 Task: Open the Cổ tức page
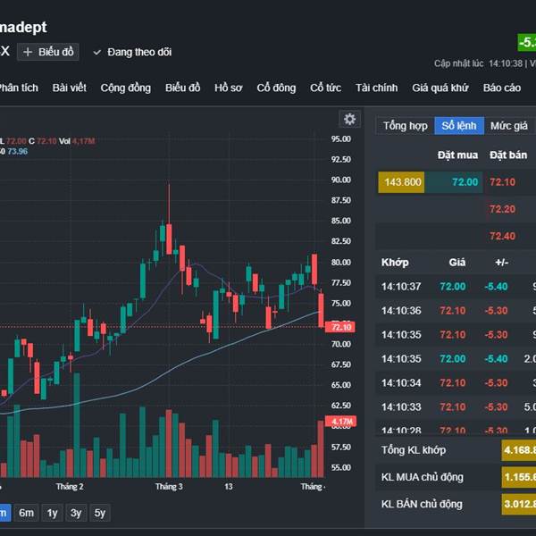(x=325, y=88)
